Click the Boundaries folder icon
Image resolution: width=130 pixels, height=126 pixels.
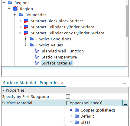point(21,15)
